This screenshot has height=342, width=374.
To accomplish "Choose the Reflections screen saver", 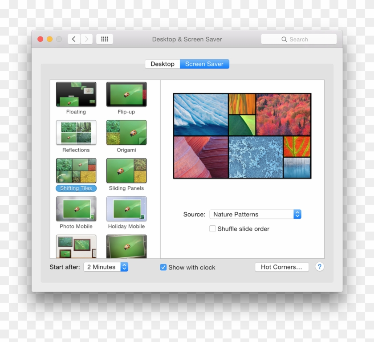I will [x=76, y=133].
